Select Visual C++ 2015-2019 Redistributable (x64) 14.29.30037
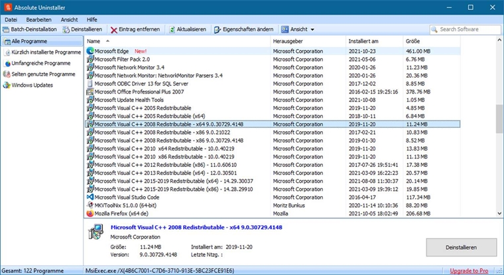This screenshot has height=275, width=504. (x=273, y=181)
